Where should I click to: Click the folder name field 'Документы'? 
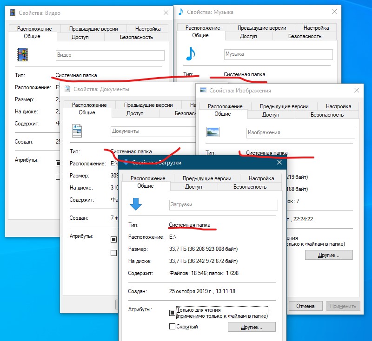153,131
